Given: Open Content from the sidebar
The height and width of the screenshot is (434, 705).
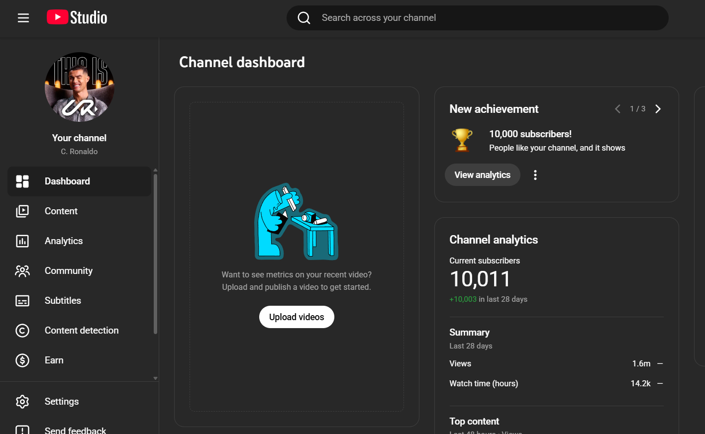Looking at the screenshot, I should click(x=61, y=211).
